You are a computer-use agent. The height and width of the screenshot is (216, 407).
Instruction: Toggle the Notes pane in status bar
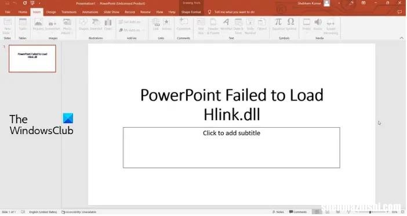coord(278,212)
